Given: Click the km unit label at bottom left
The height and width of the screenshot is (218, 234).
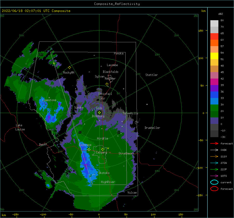Looking at the screenshot, I should click(4, 215).
